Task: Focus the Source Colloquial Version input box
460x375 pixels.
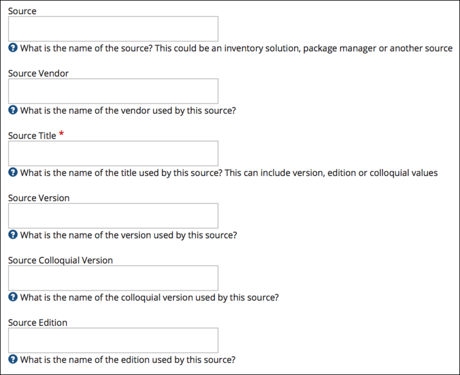Action: tap(113, 278)
